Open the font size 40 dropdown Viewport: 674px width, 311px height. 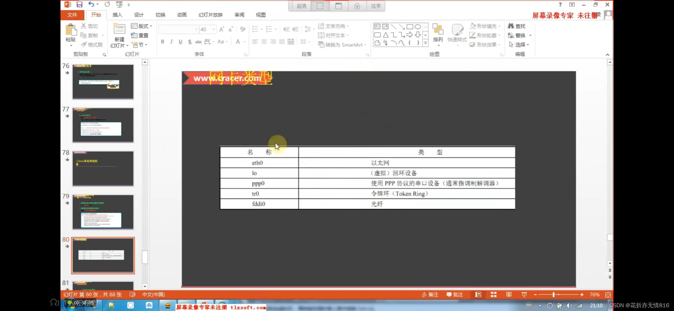click(213, 29)
